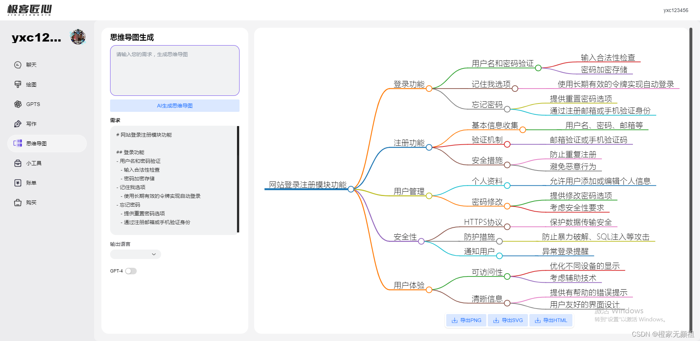700x341 pixels.
Task: Collapse the 记住我选项 node circle
Action: [x=515, y=89]
